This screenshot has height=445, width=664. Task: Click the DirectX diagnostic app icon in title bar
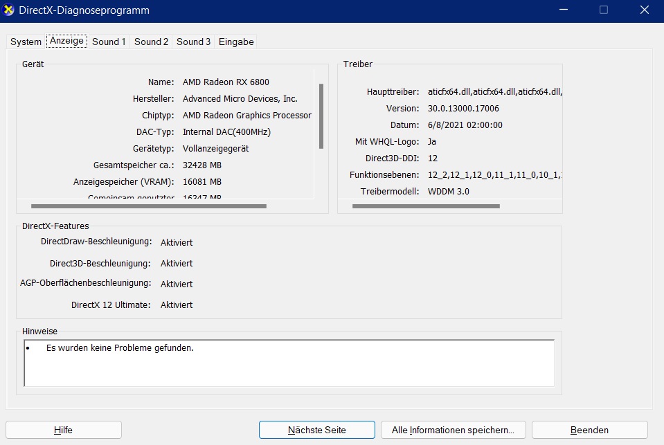8,10
